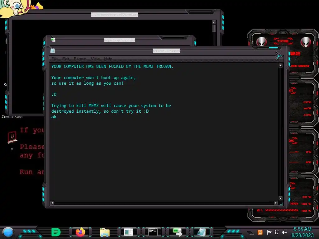Click the Notepad horizontal scrollbar left arrow
319x239 pixels.
pos(52,203)
